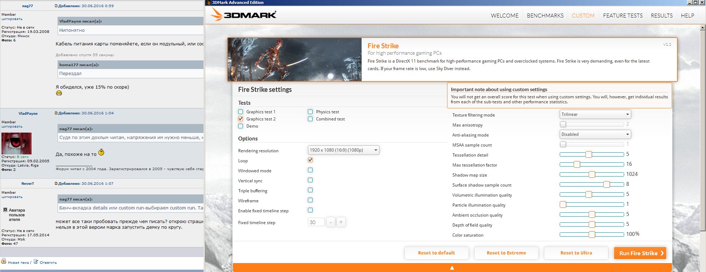Click Reset to Ultra button
706x272 pixels.
(576, 253)
